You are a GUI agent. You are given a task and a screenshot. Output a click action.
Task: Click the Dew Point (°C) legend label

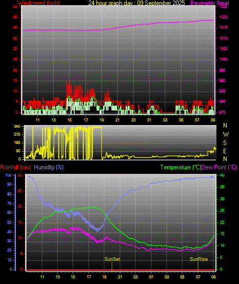coord(219,167)
